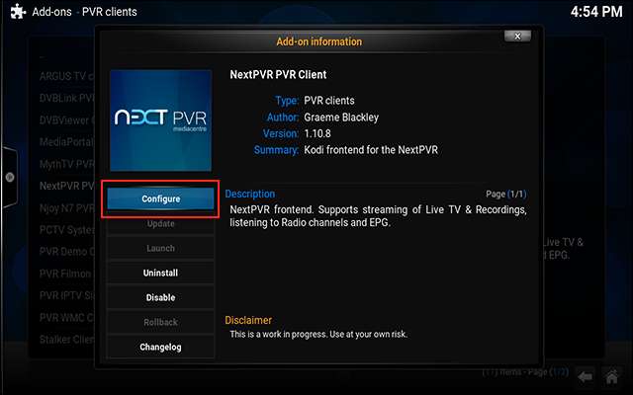Click the Page (1/1) indicator

(x=505, y=195)
